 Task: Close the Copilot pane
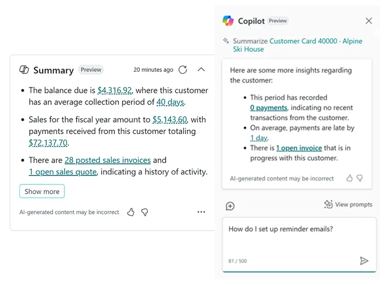pos(369,21)
